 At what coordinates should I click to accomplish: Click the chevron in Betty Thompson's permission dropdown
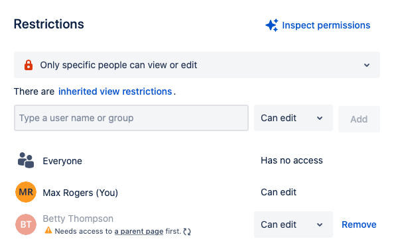320,224
